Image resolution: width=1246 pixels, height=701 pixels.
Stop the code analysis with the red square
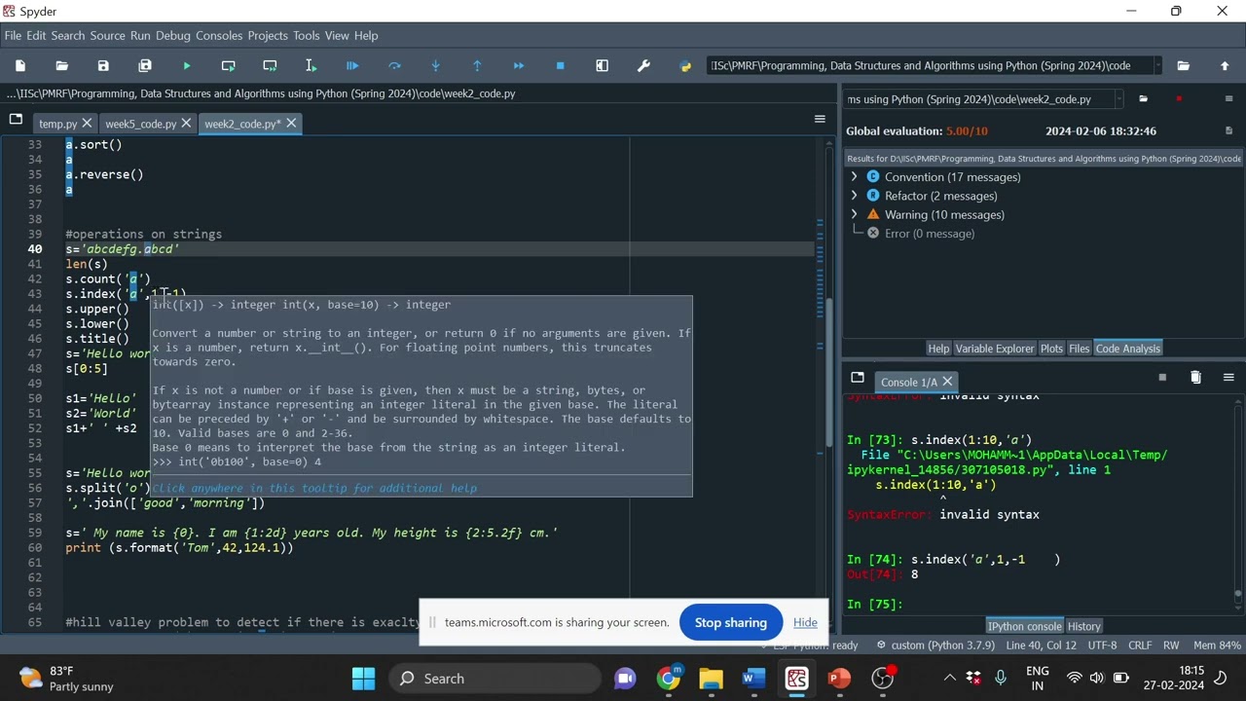[1179, 99]
